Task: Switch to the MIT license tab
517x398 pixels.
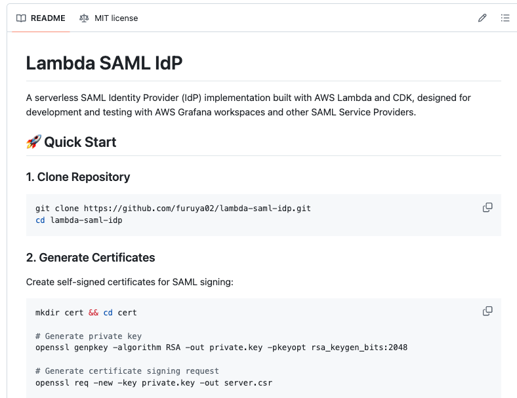Action: click(108, 18)
